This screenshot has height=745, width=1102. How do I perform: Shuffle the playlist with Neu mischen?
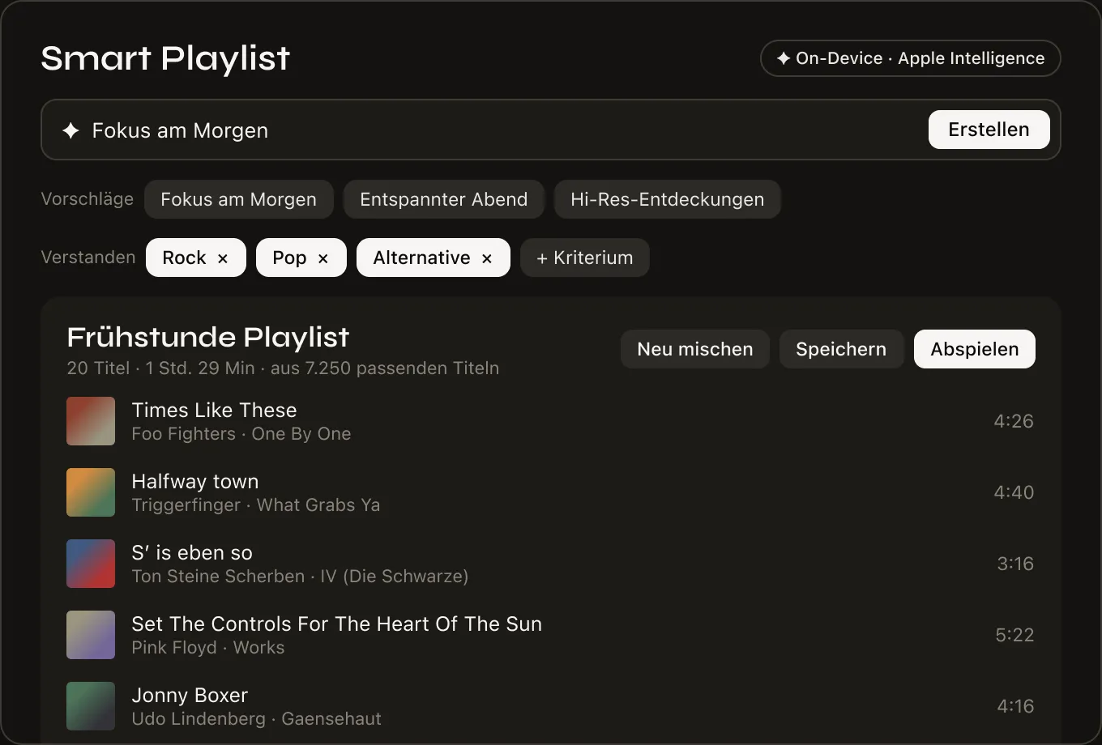pos(695,349)
